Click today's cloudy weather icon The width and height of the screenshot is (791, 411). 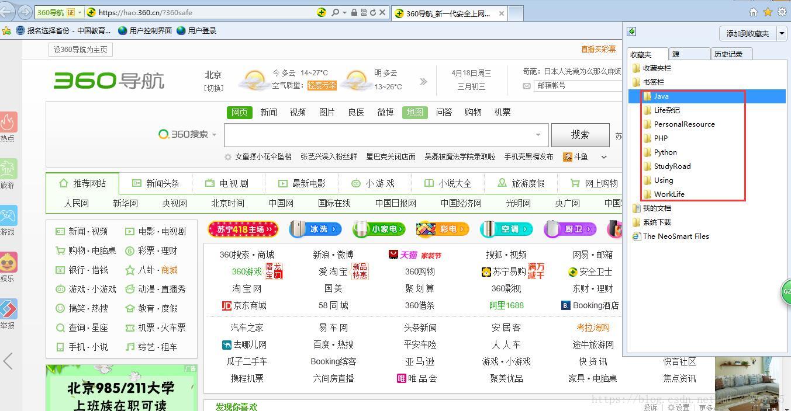click(253, 80)
